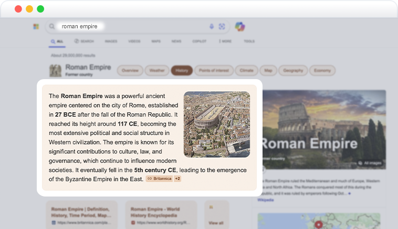Click the Microsoft logo icon
Screen dimensions: 398x229
tap(36, 26)
